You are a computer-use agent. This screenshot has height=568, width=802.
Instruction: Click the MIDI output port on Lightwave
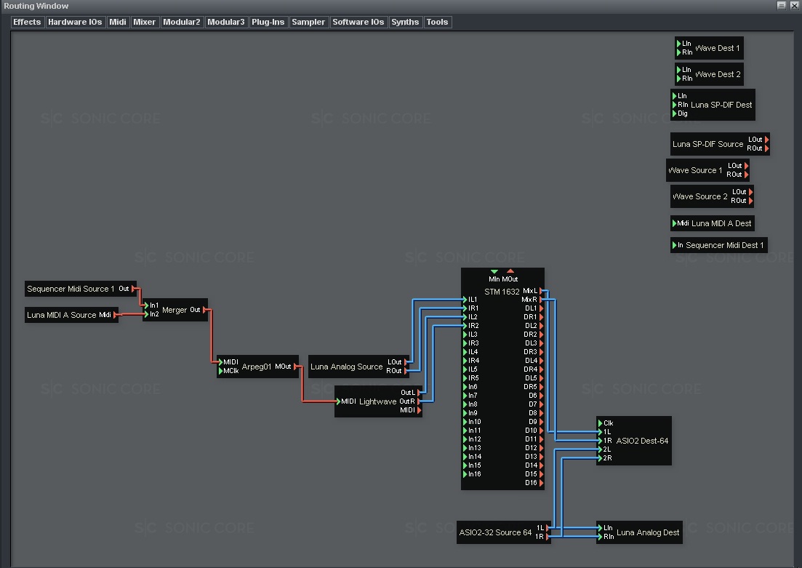point(419,410)
